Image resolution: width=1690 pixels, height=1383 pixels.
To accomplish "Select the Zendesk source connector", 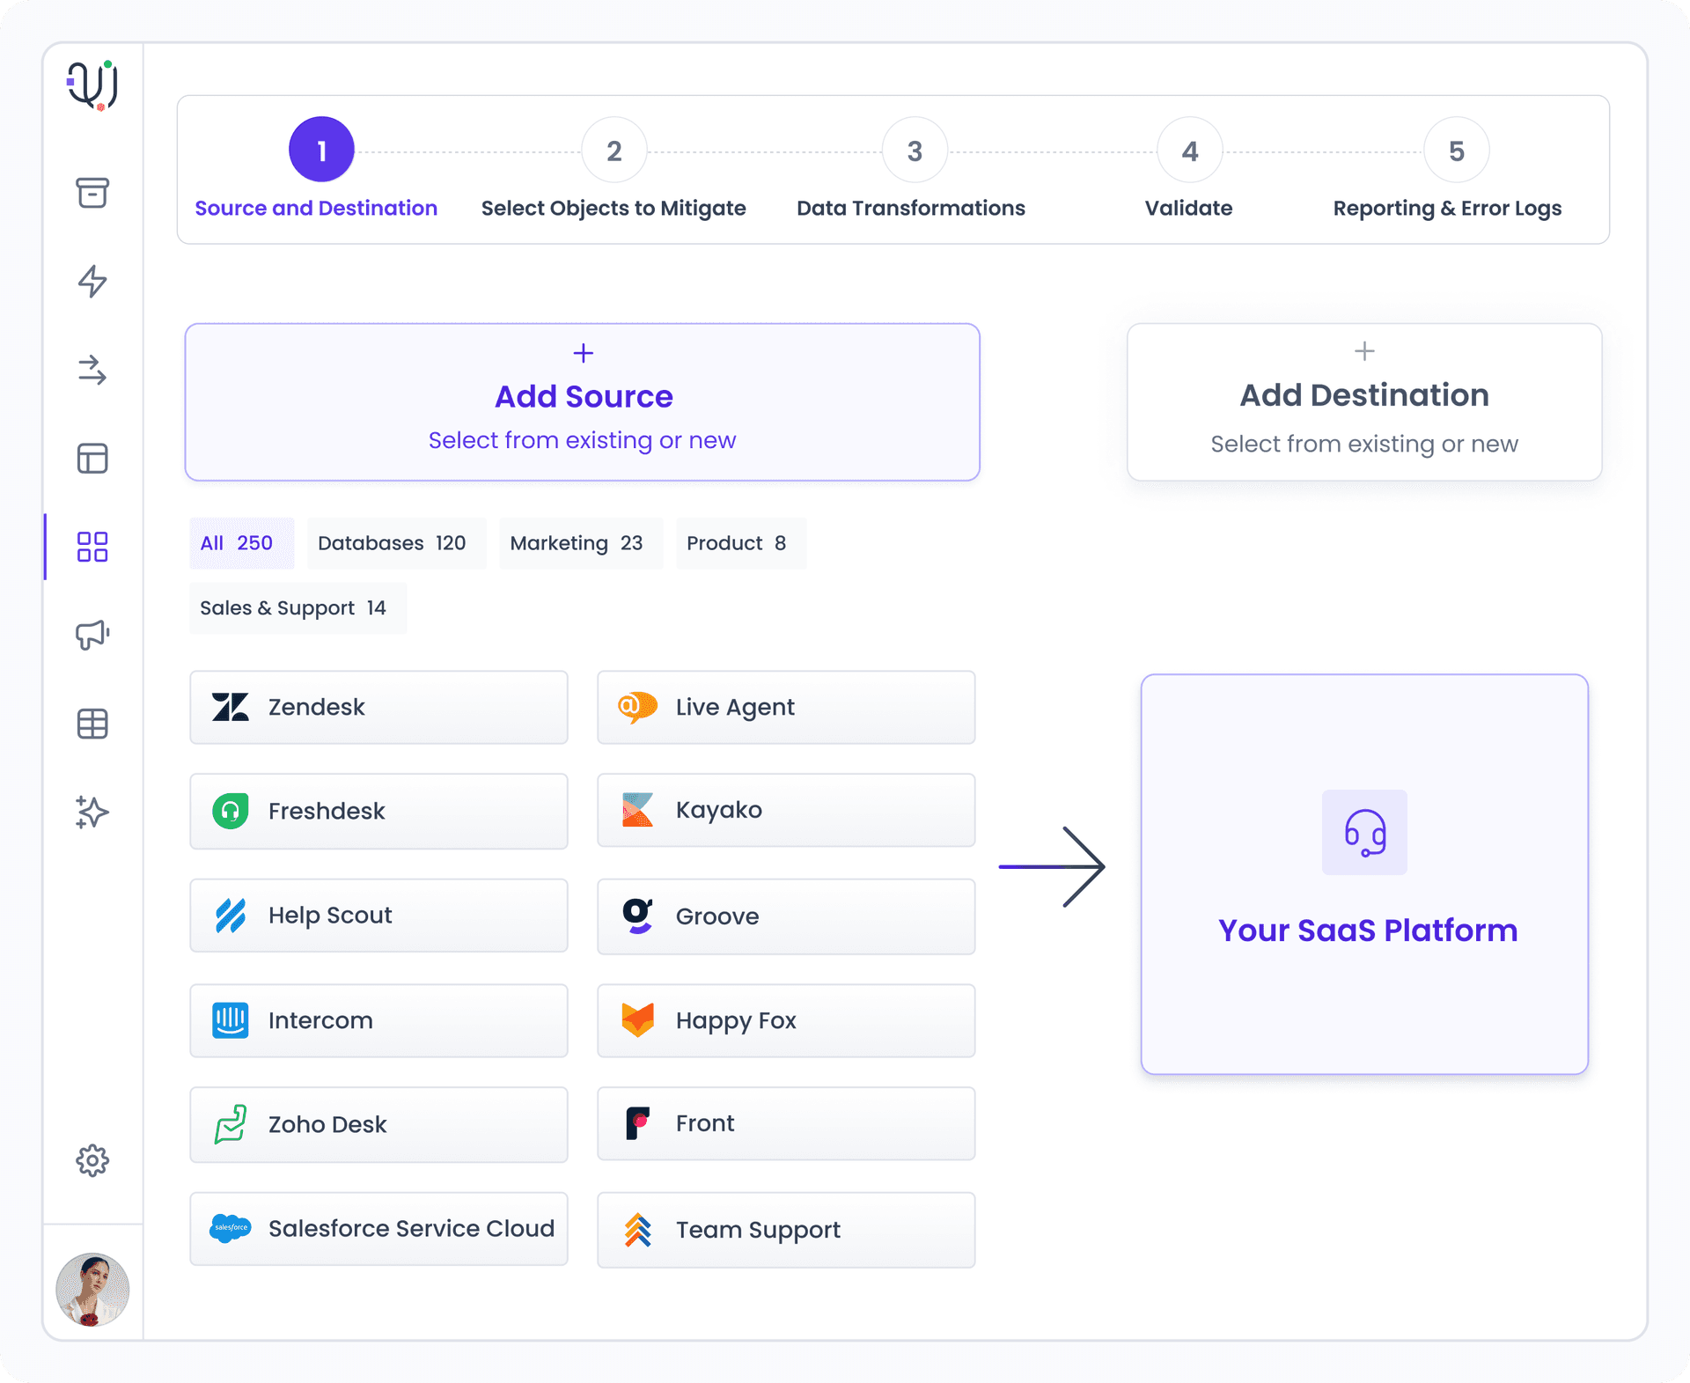I will click(x=378, y=707).
